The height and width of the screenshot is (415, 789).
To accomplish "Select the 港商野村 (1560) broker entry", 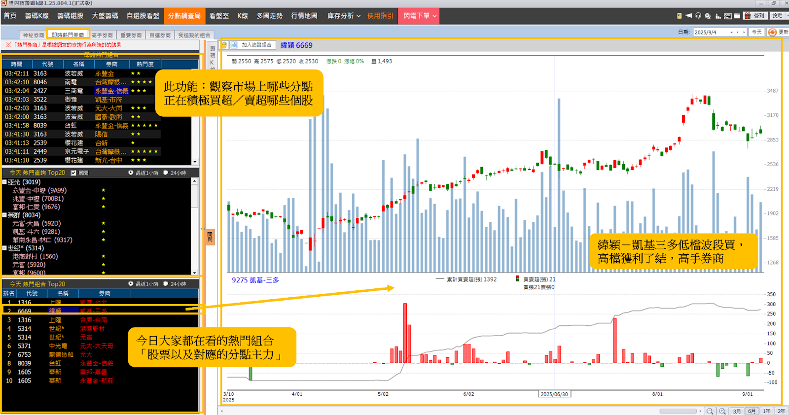I will (x=35, y=256).
